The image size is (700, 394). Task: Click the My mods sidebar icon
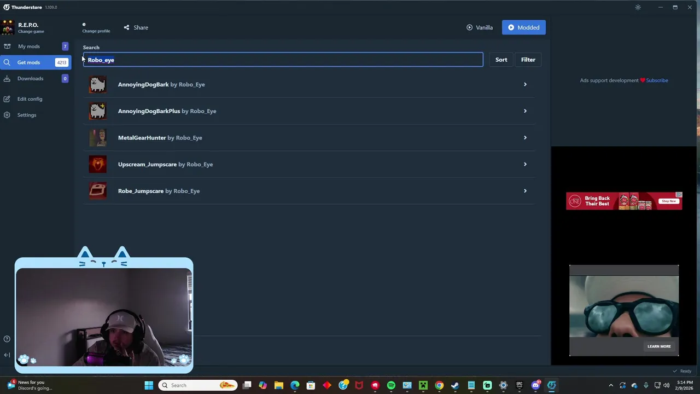pyautogui.click(x=7, y=47)
